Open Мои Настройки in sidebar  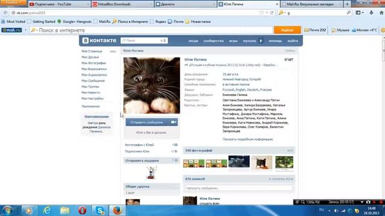point(92,98)
